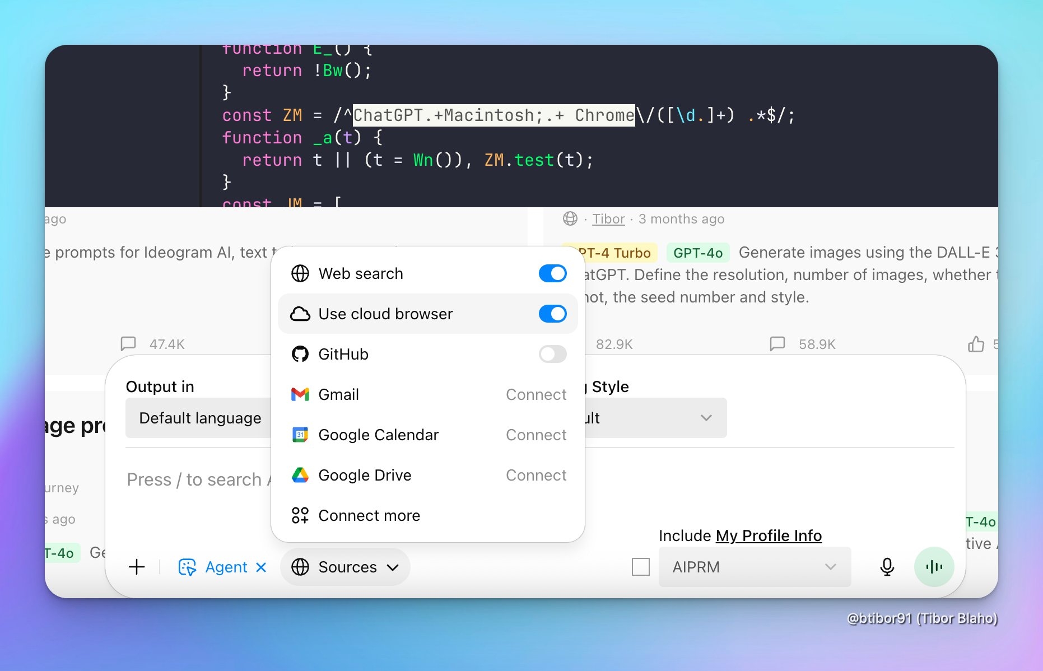Screen dimensions: 1043x671
Task: Start voice mode with the waveform icon
Action: pos(934,567)
